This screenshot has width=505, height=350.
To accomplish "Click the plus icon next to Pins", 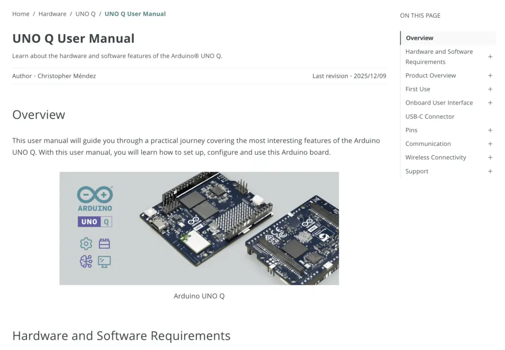I will (490, 130).
